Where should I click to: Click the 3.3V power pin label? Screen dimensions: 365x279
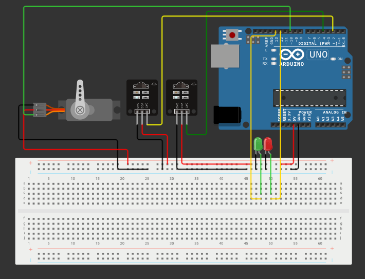pos(289,116)
